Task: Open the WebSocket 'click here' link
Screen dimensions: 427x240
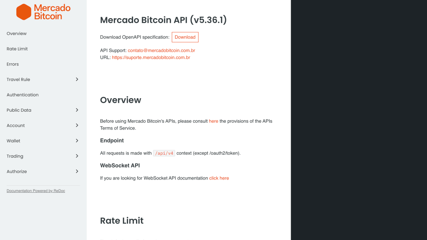Action: pos(219,178)
